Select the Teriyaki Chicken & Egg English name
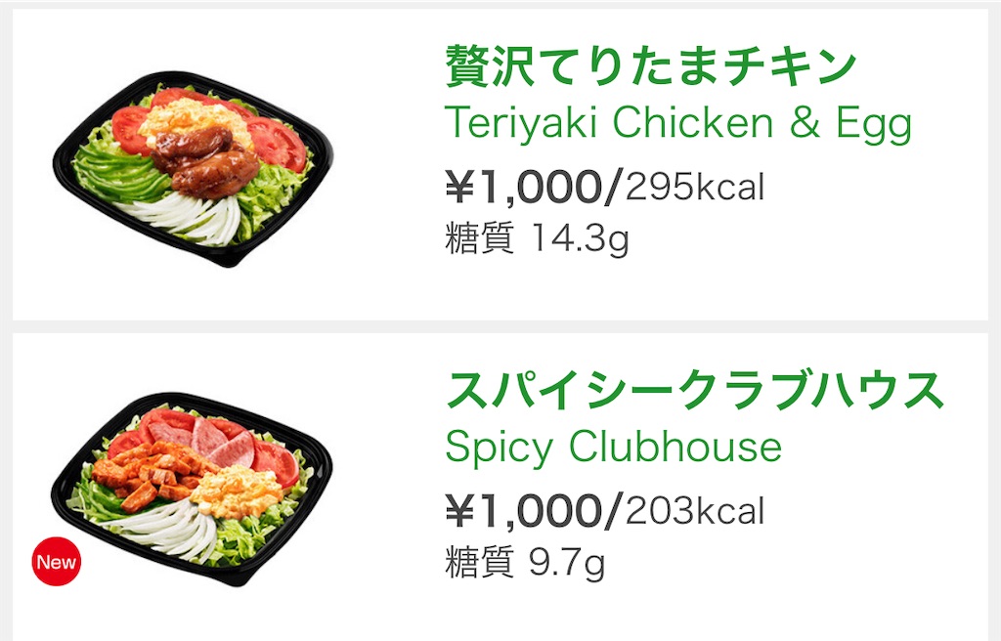 678,123
